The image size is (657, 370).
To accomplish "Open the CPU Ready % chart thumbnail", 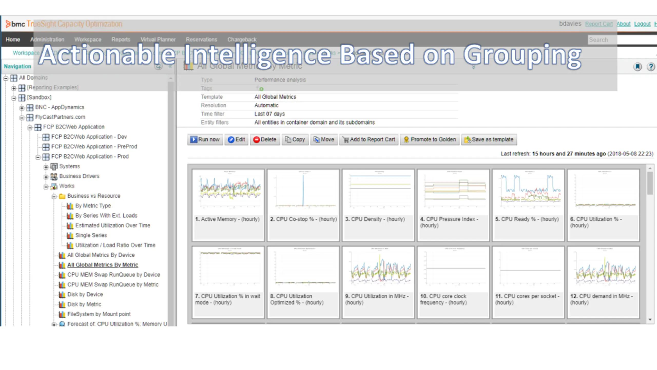I will pos(528,205).
